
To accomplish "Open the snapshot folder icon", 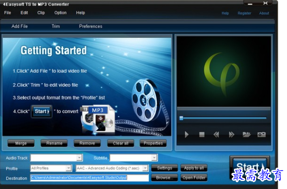I will click(246, 135).
